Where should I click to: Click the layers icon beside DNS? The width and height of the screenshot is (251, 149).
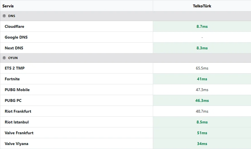(x=4, y=16)
